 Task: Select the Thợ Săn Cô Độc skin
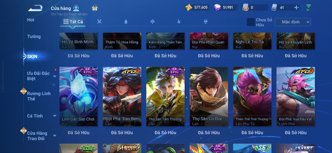coord(209,97)
